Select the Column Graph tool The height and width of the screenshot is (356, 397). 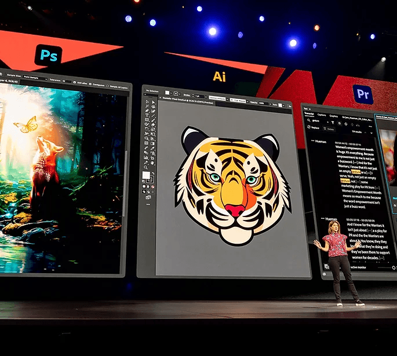[145, 158]
